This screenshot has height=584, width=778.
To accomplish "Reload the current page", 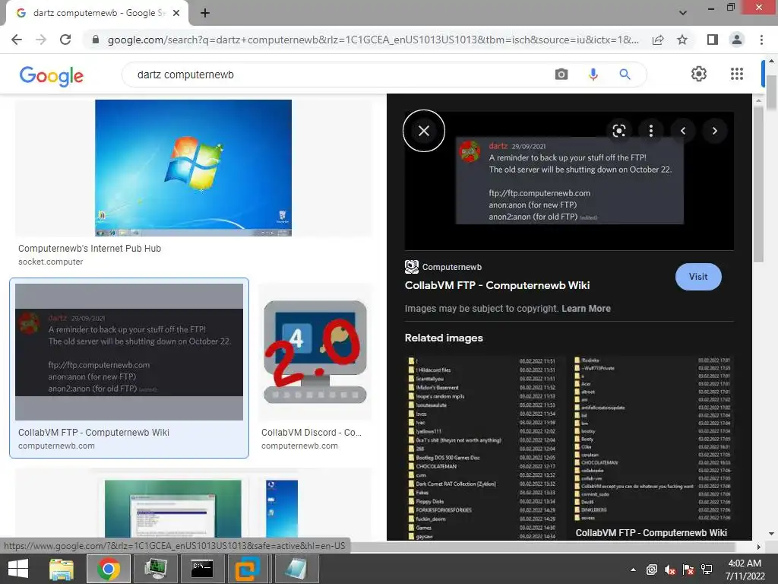I will 65,40.
